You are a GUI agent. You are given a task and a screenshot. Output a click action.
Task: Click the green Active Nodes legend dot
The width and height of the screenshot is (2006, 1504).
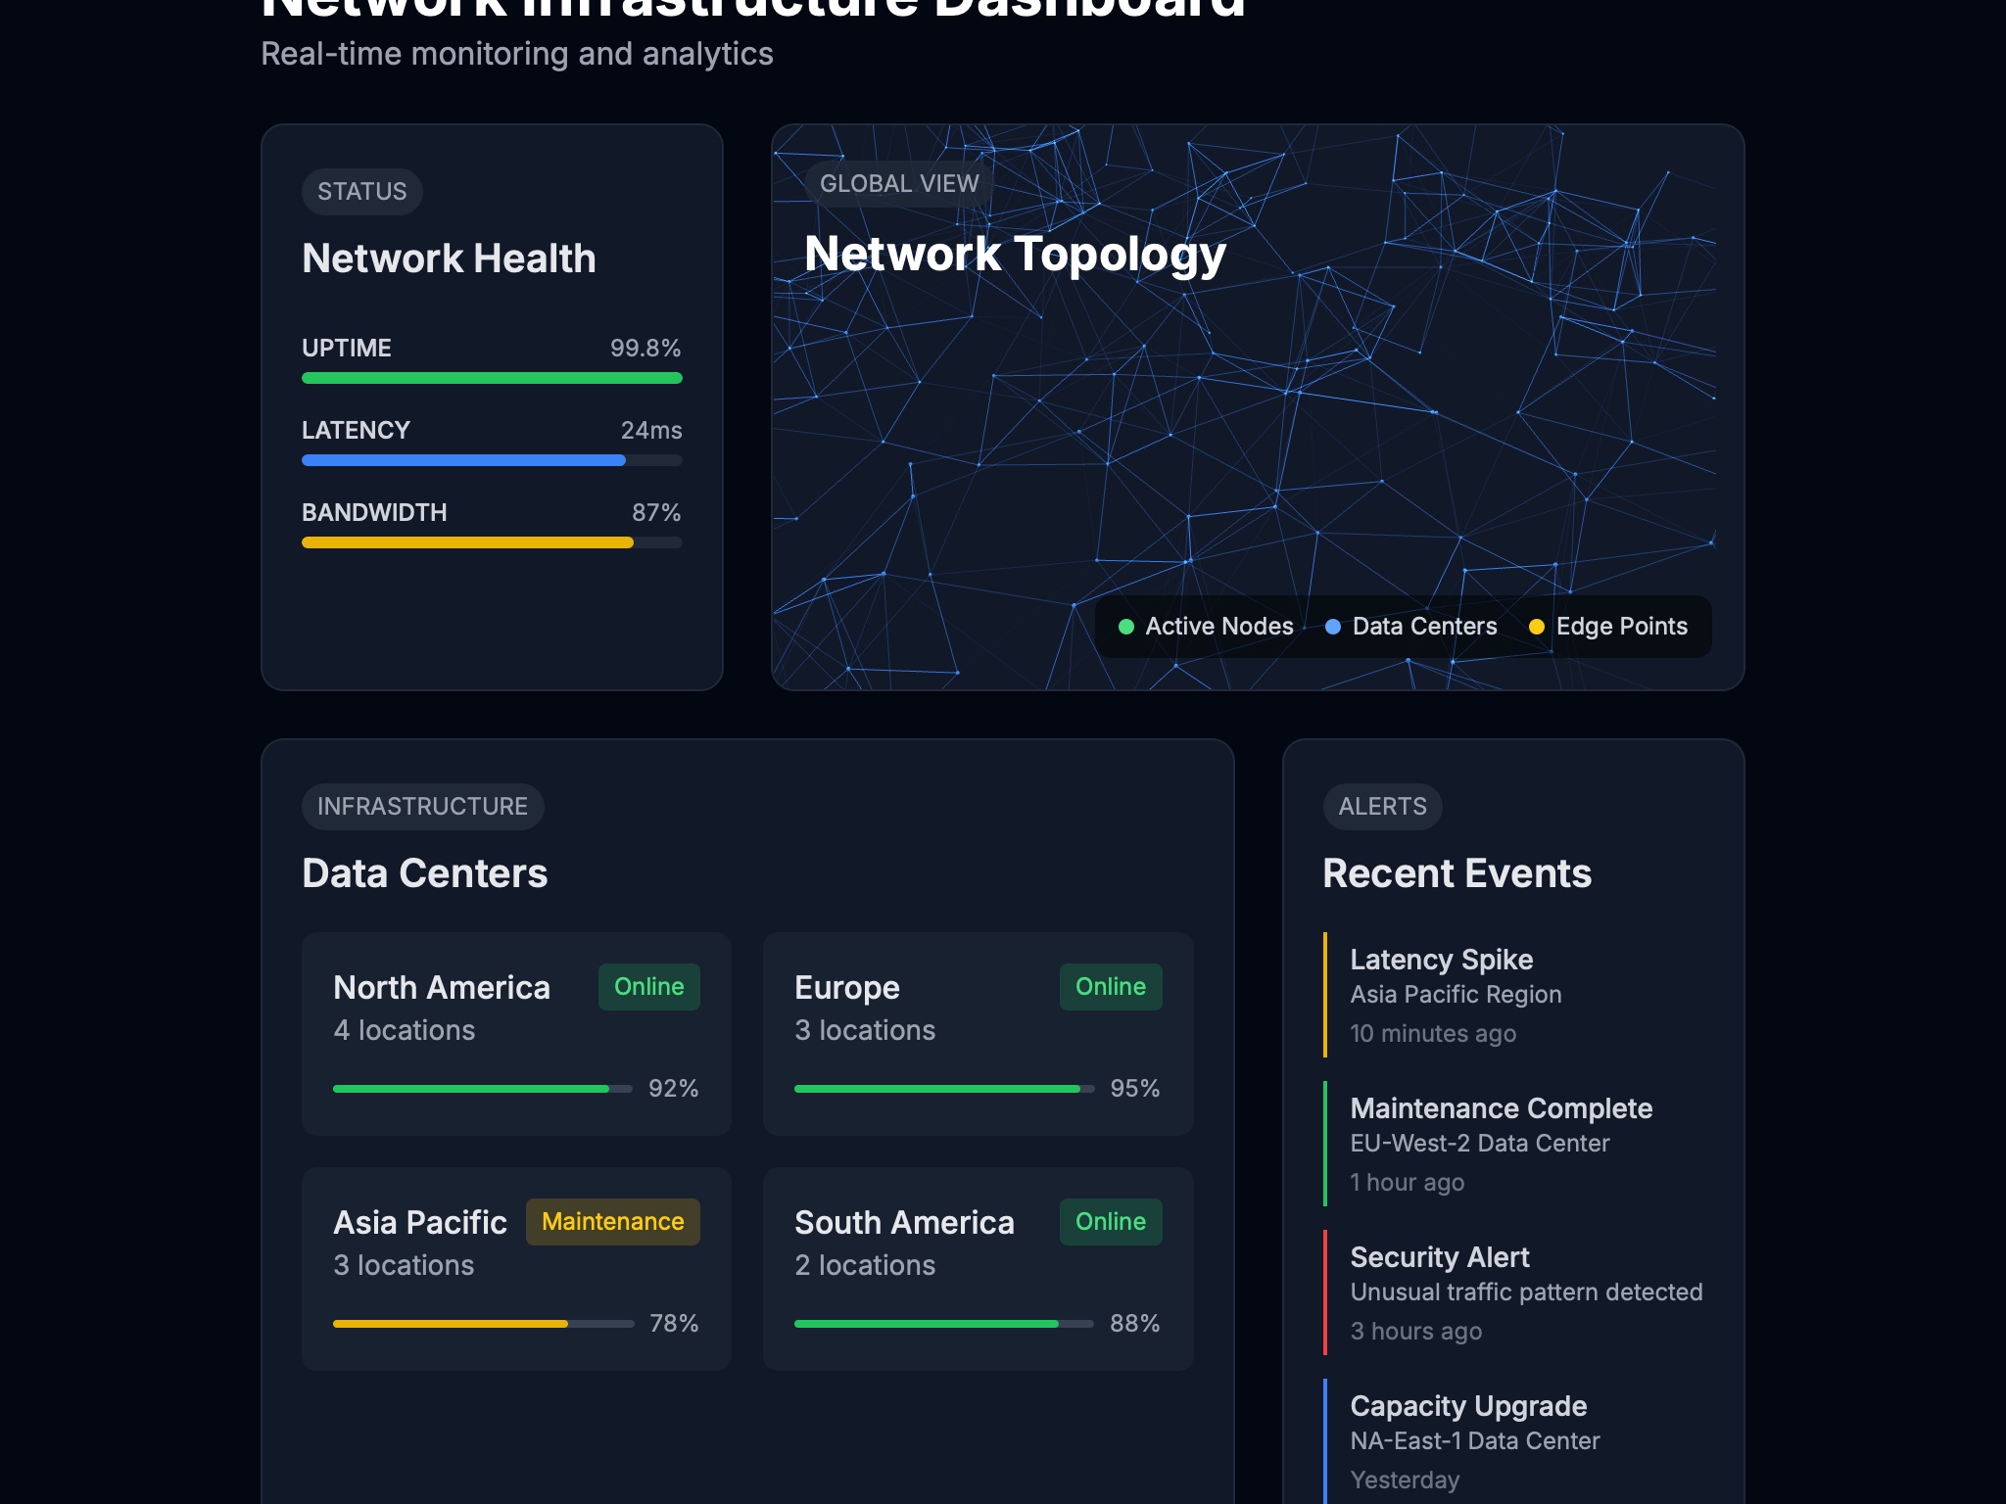1126,626
